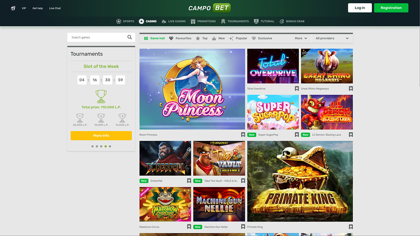Click the Top star icon
420x236 pixels.
tap(198, 39)
